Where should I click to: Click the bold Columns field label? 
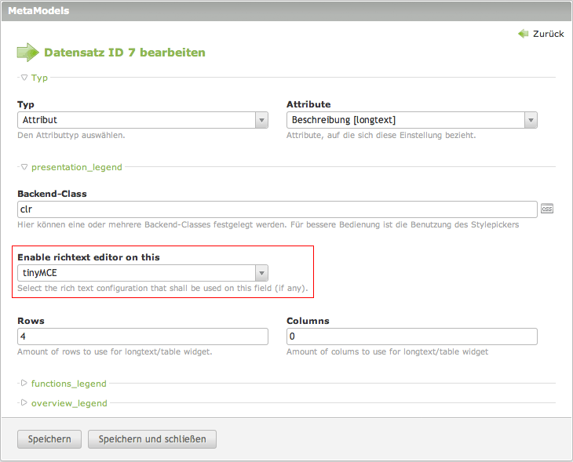tap(308, 321)
